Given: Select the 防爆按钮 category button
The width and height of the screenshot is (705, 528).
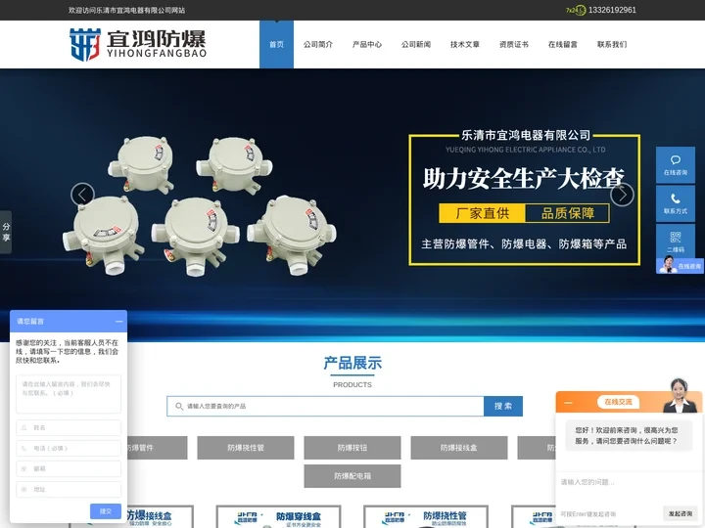Looking at the screenshot, I should (352, 448).
